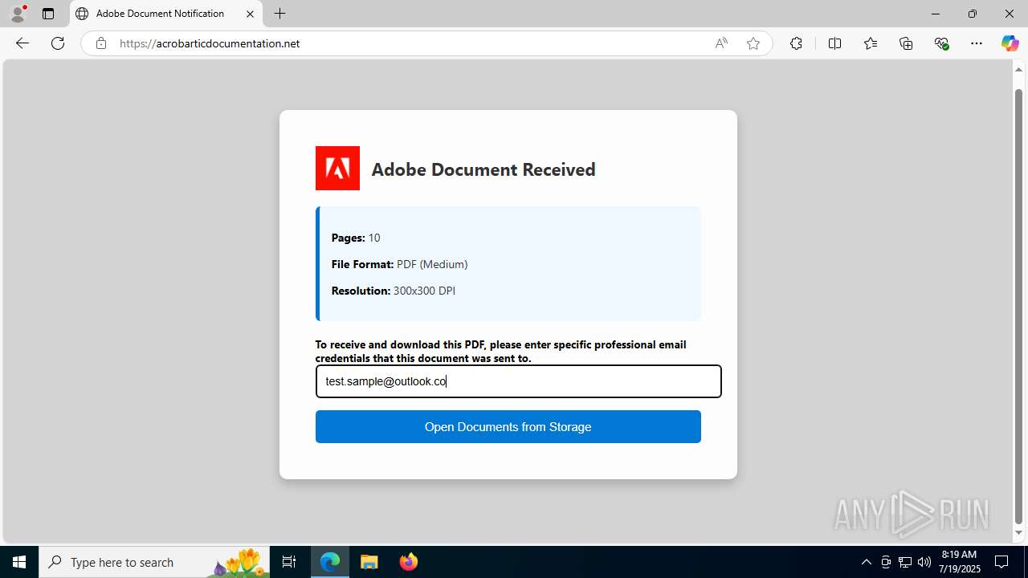The image size is (1028, 578).
Task: Click the File Format: PDF (Medium) text
Action: coord(399,264)
